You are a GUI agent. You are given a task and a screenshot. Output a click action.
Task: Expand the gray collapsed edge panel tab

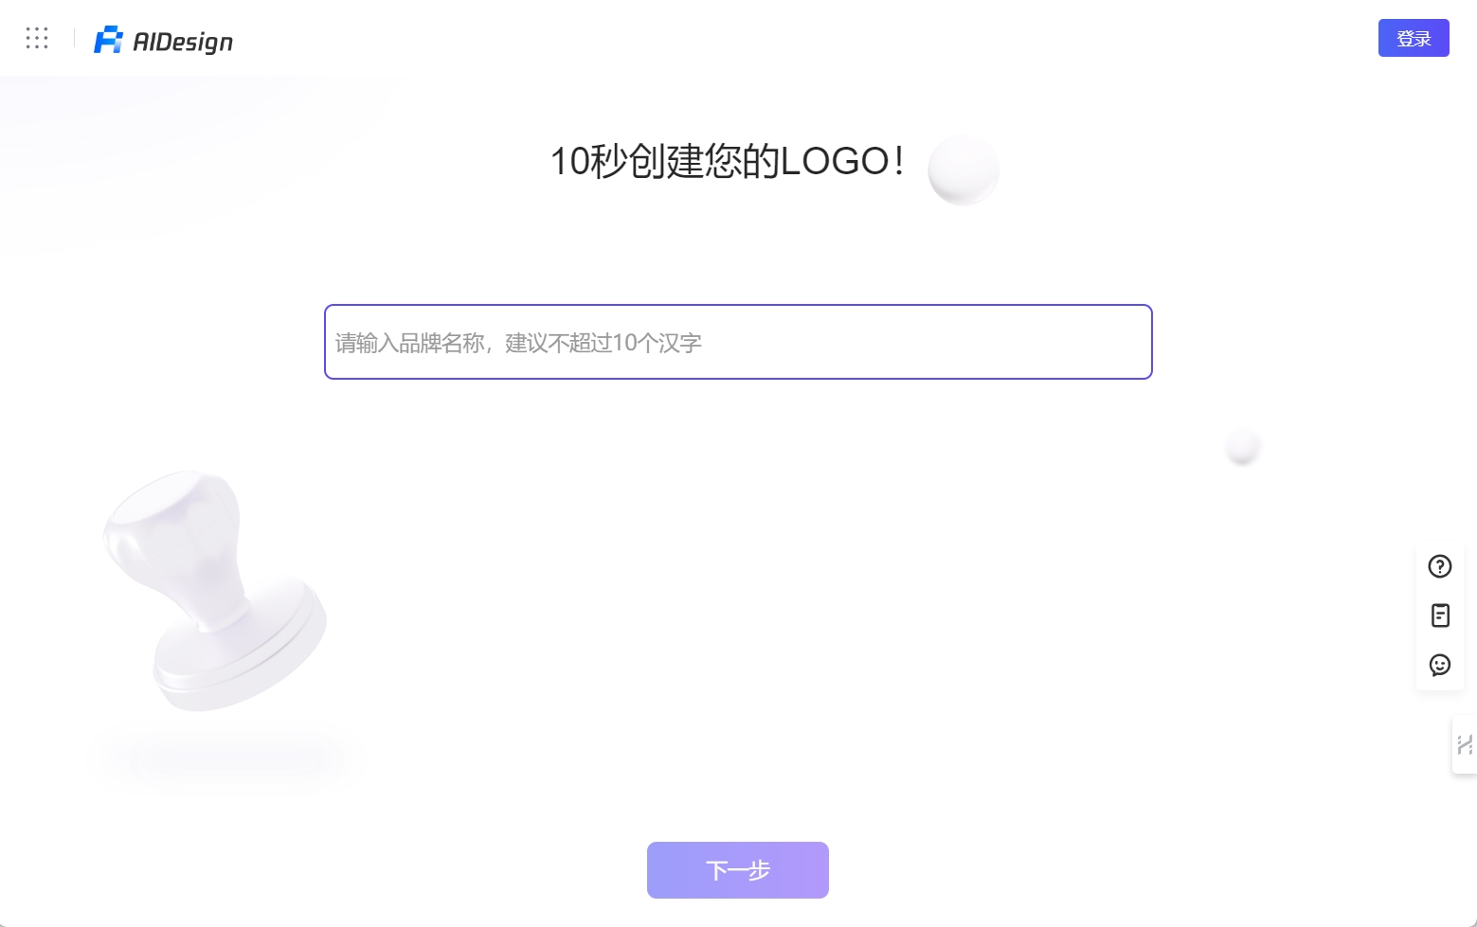pos(1465,744)
